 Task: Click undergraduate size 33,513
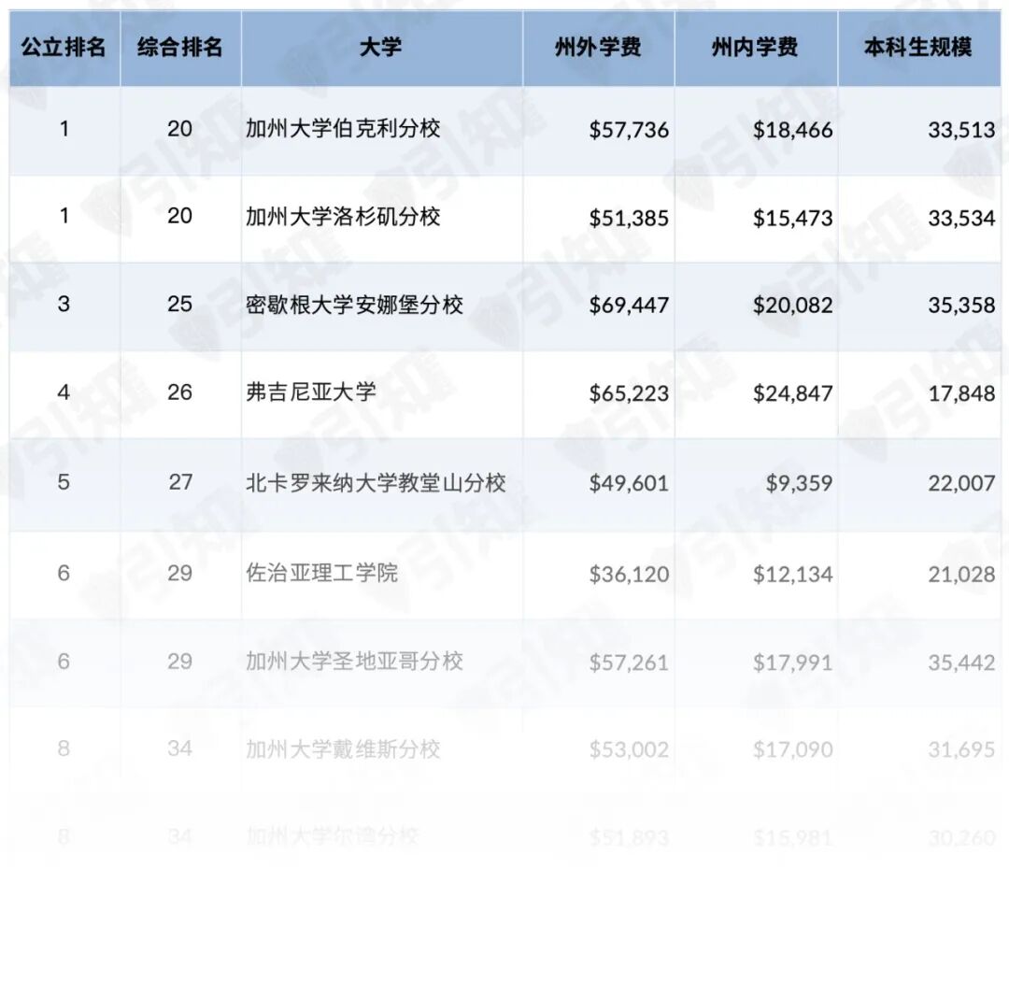(x=961, y=130)
